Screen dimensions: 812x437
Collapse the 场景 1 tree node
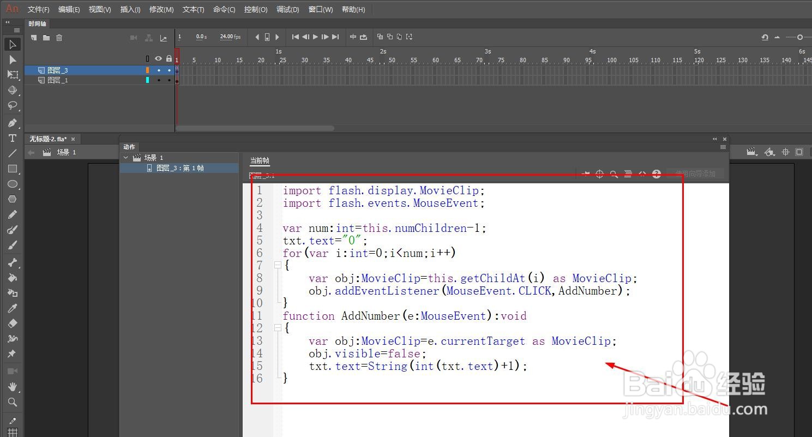tap(127, 158)
